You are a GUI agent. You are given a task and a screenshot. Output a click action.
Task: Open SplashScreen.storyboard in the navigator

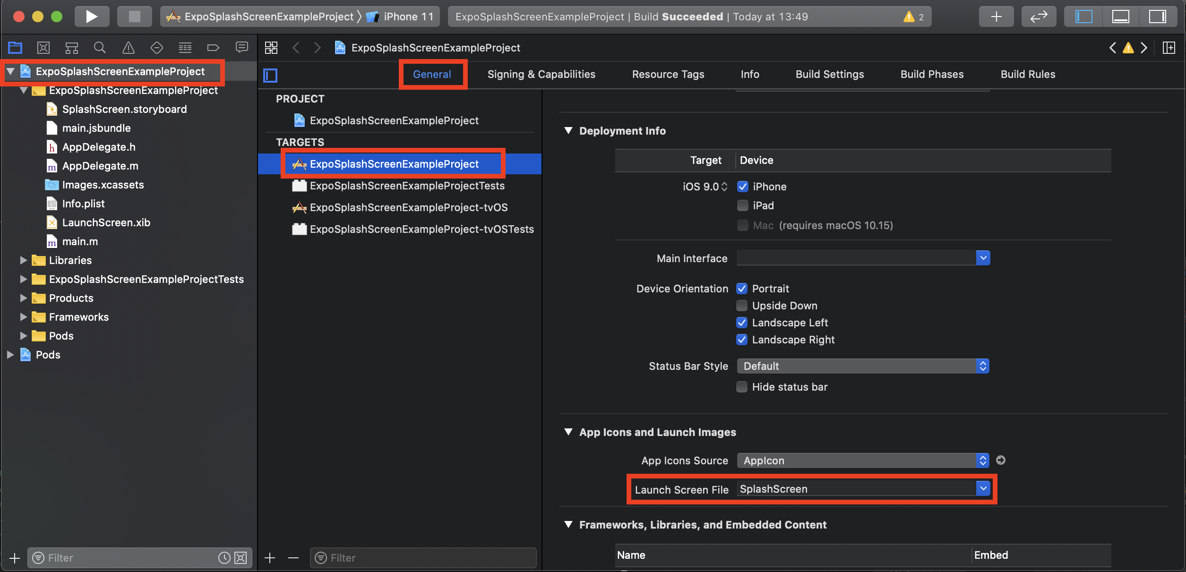tap(124, 109)
